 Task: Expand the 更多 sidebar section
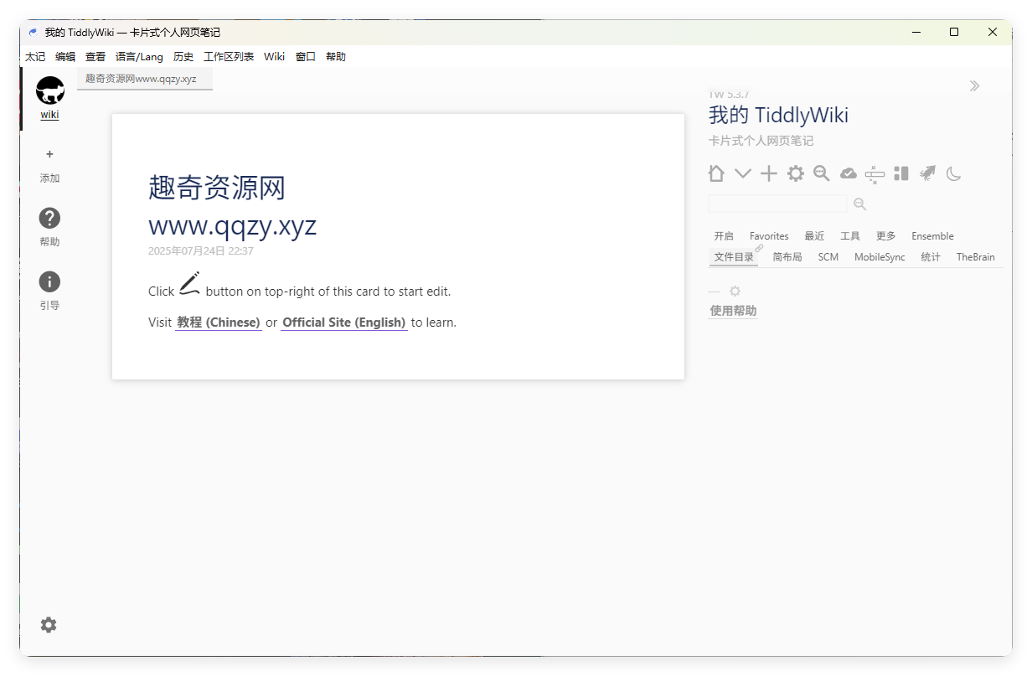(885, 235)
